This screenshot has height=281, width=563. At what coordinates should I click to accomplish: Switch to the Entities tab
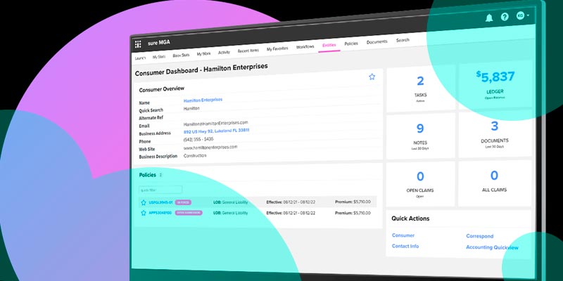point(329,45)
